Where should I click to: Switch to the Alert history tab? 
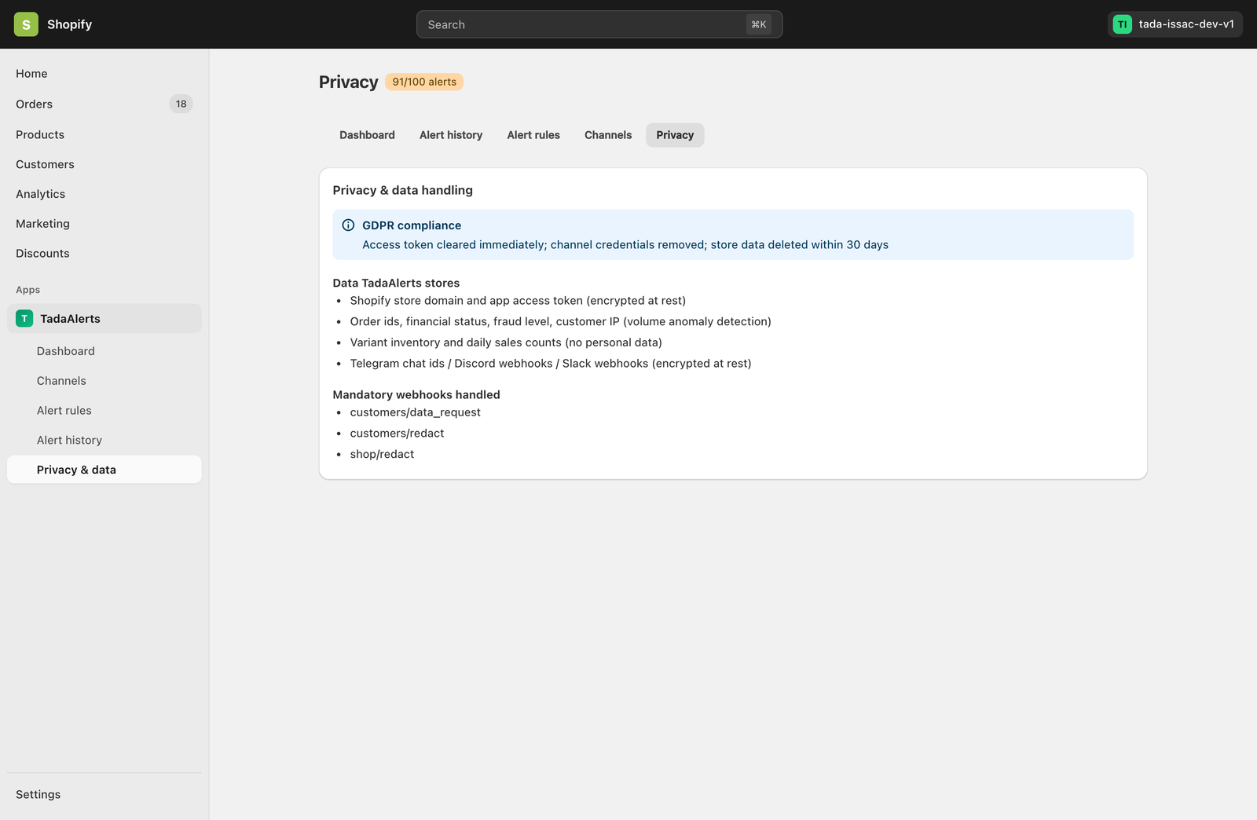pos(451,135)
